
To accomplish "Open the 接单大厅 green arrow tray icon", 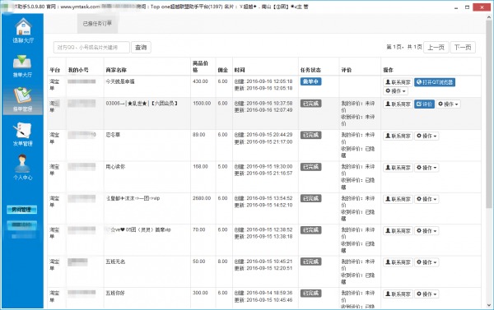I will [x=22, y=62].
